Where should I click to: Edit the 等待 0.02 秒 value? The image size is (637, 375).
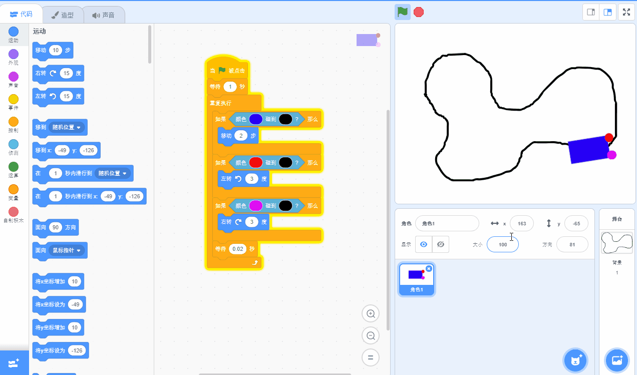point(238,248)
